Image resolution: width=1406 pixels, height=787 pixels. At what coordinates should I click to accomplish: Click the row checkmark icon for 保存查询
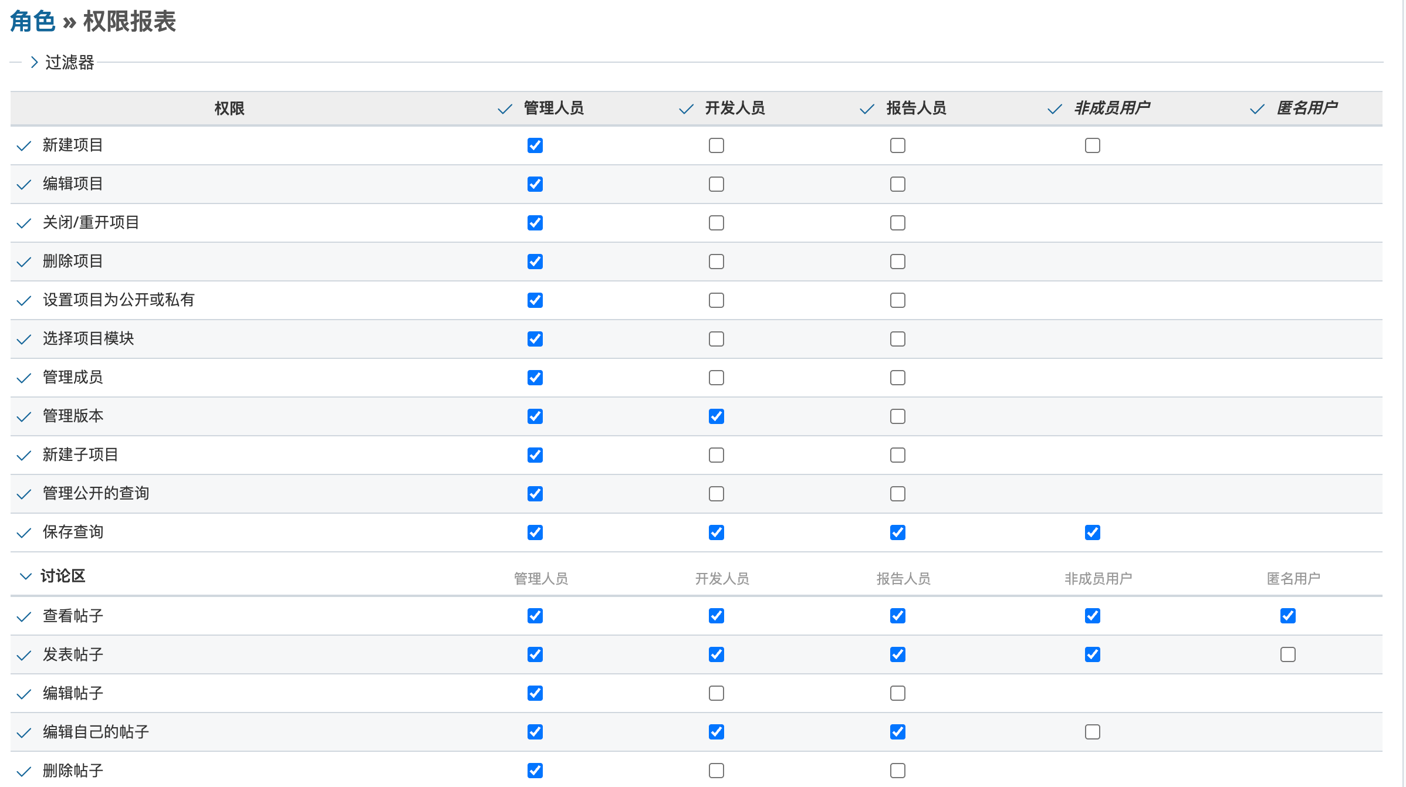(x=23, y=533)
